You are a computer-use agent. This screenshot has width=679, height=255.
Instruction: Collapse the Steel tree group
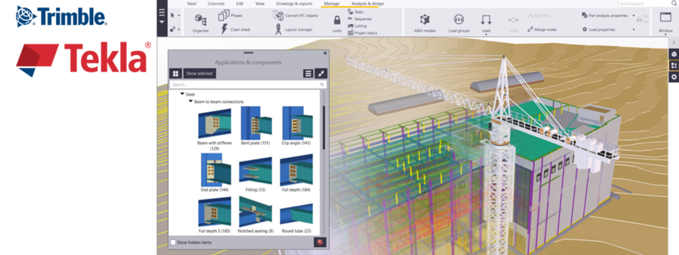183,94
